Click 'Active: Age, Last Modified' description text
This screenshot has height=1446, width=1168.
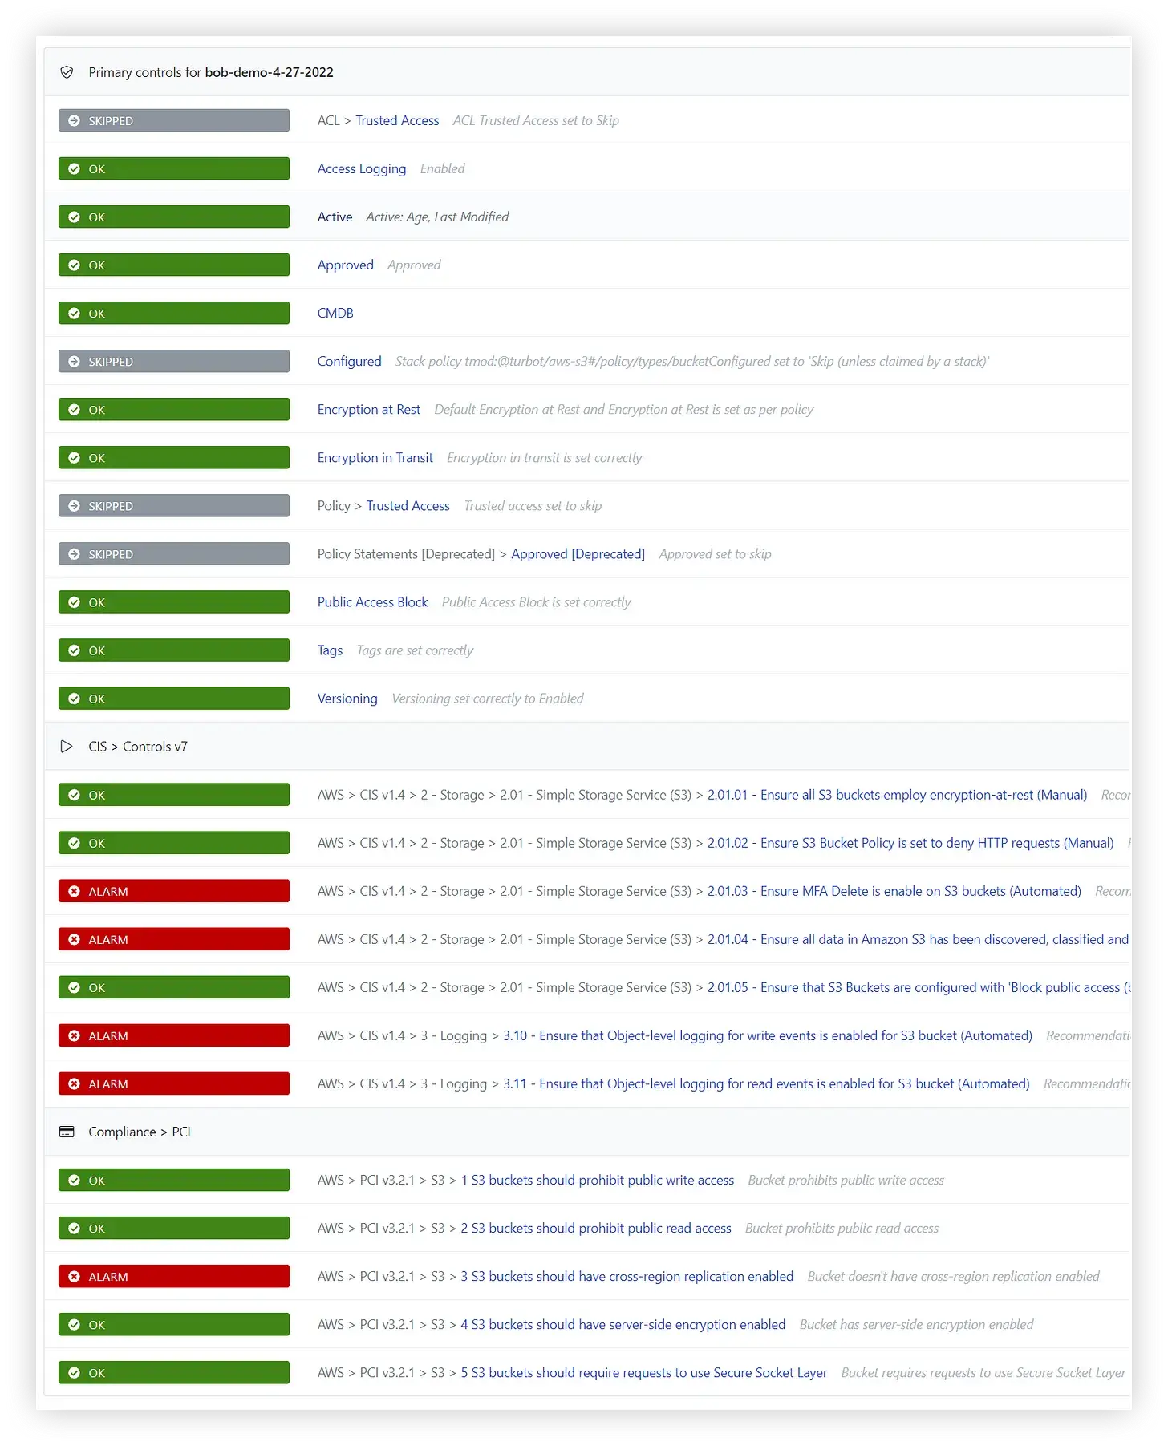click(x=437, y=217)
